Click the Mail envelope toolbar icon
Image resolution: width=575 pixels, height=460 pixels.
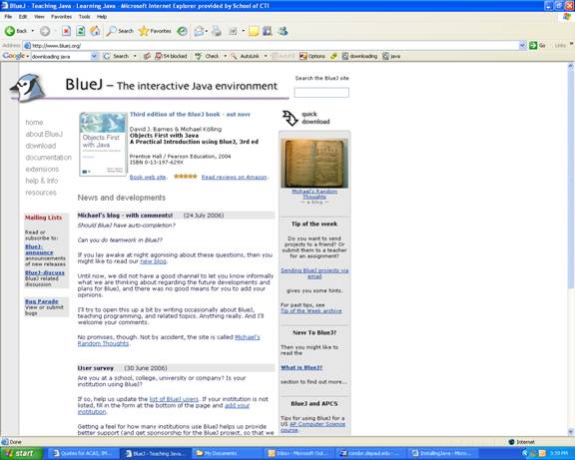(x=199, y=32)
